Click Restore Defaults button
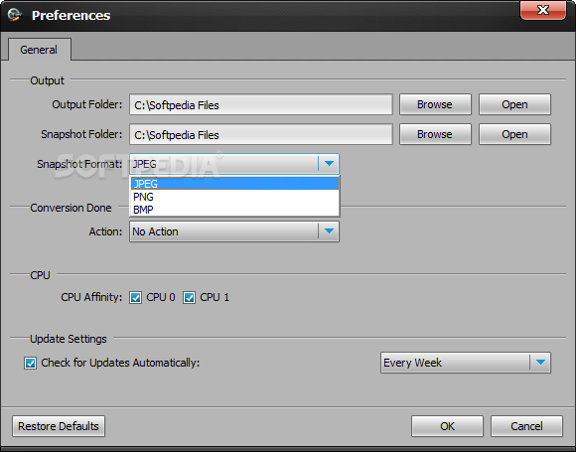 pos(59,426)
